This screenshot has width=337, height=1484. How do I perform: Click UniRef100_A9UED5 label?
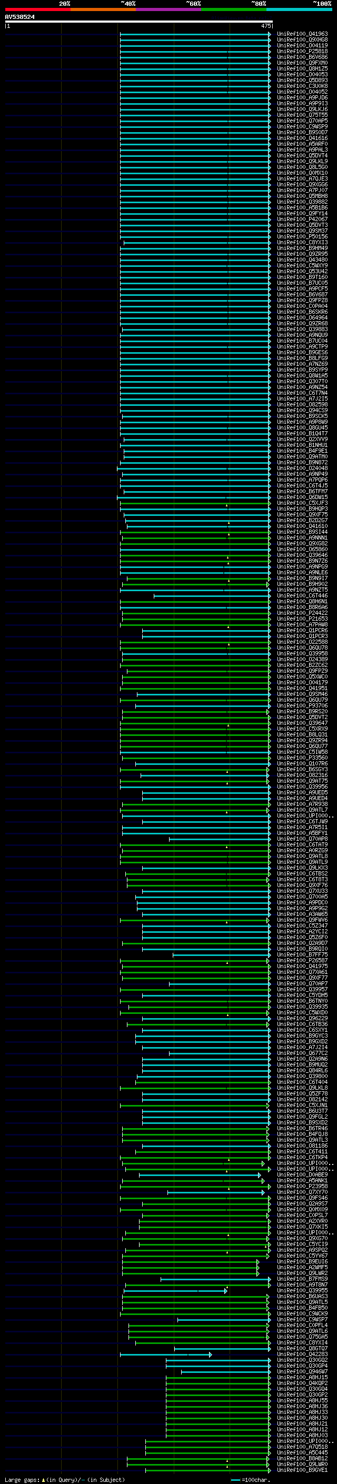tap(302, 793)
